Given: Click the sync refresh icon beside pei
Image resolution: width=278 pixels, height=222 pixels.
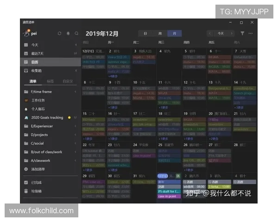Looking at the screenshot, I should click(x=59, y=34).
